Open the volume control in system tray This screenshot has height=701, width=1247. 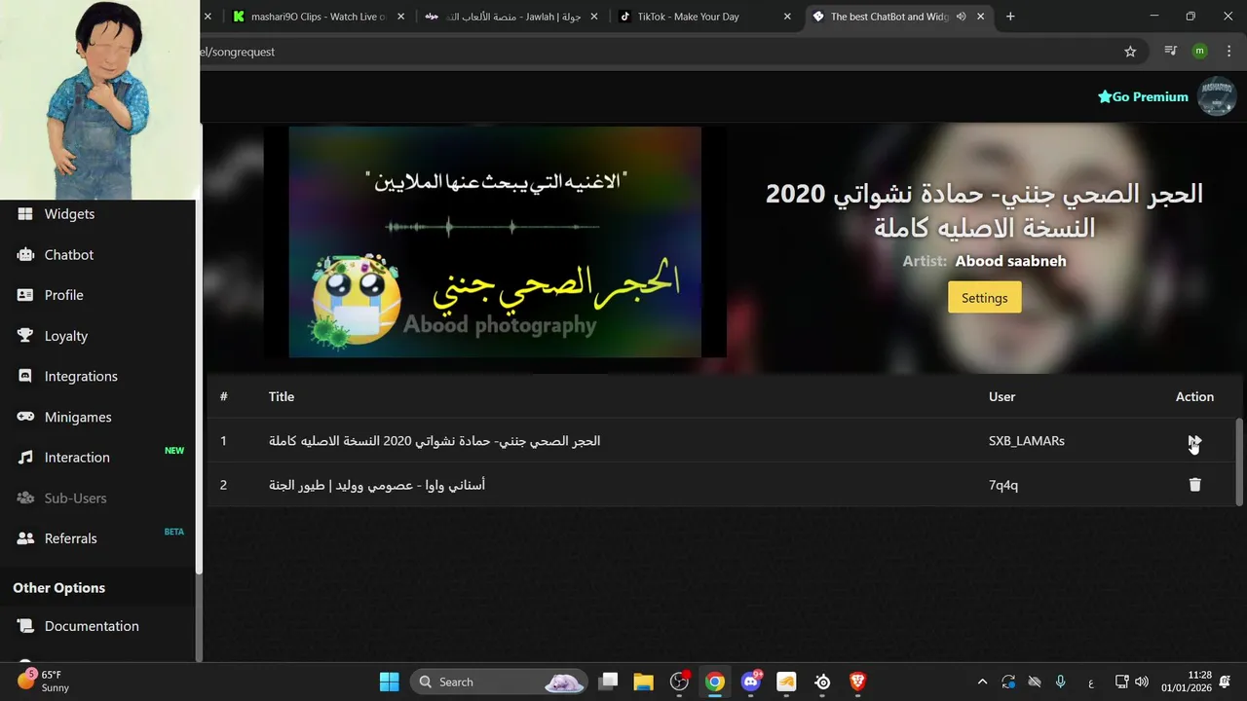[1142, 682]
